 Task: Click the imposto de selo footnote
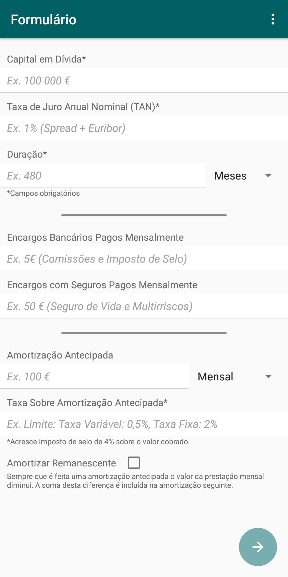[x=98, y=442]
